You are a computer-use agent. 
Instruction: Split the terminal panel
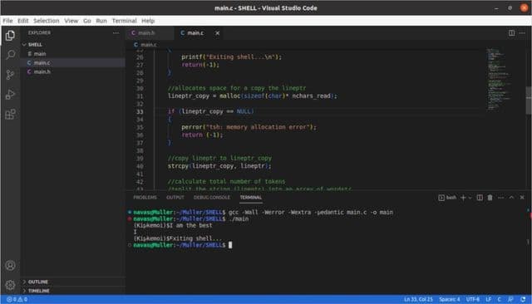480,198
